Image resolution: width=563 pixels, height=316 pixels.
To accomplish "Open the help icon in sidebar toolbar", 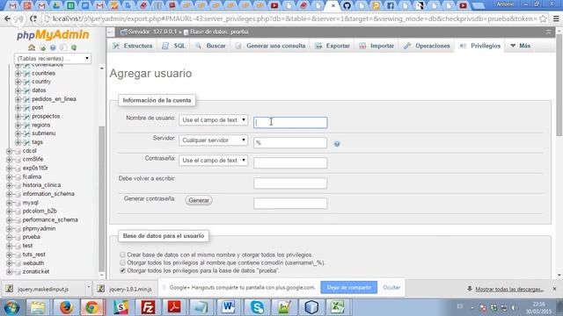I will (53, 47).
